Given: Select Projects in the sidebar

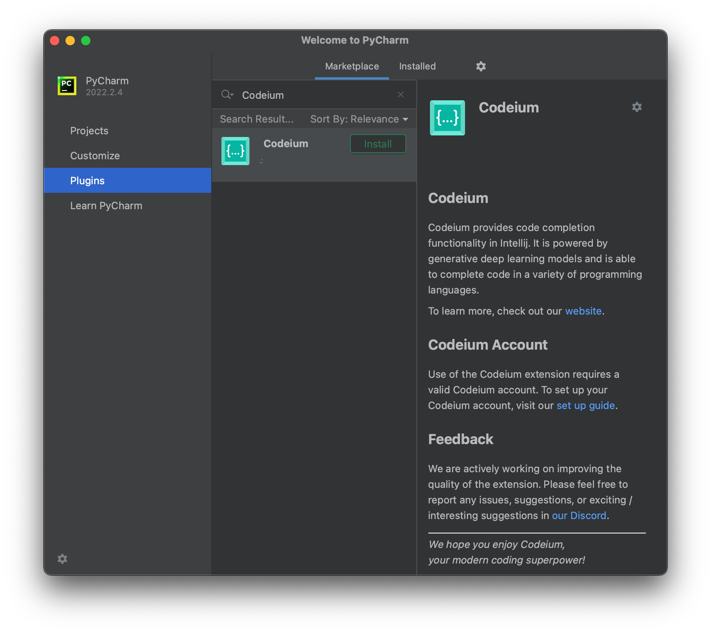Looking at the screenshot, I should [x=89, y=130].
